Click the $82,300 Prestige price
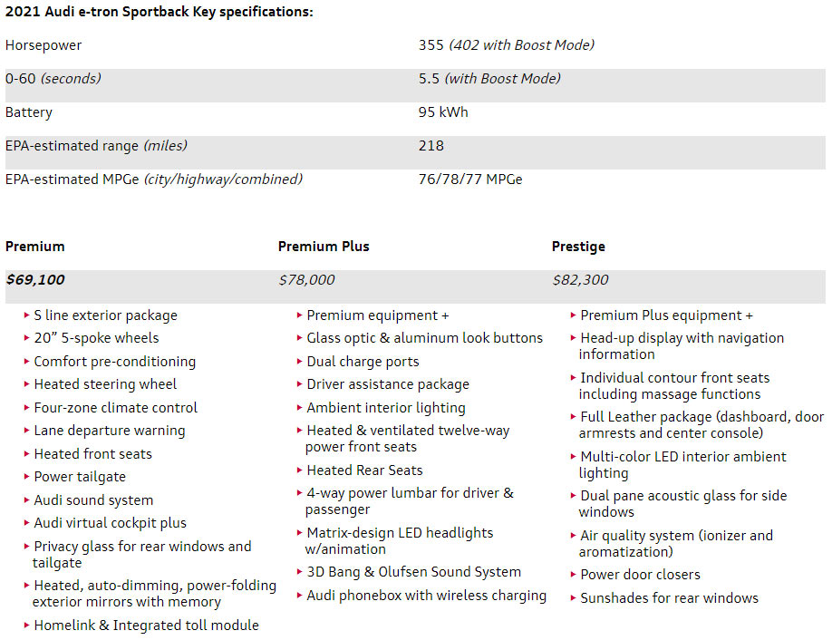Screen dimensions: 832x640 click(580, 280)
